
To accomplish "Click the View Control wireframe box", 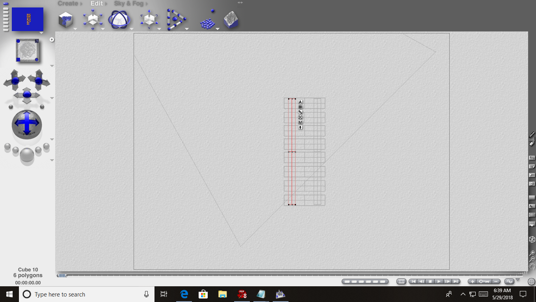I will (28, 50).
